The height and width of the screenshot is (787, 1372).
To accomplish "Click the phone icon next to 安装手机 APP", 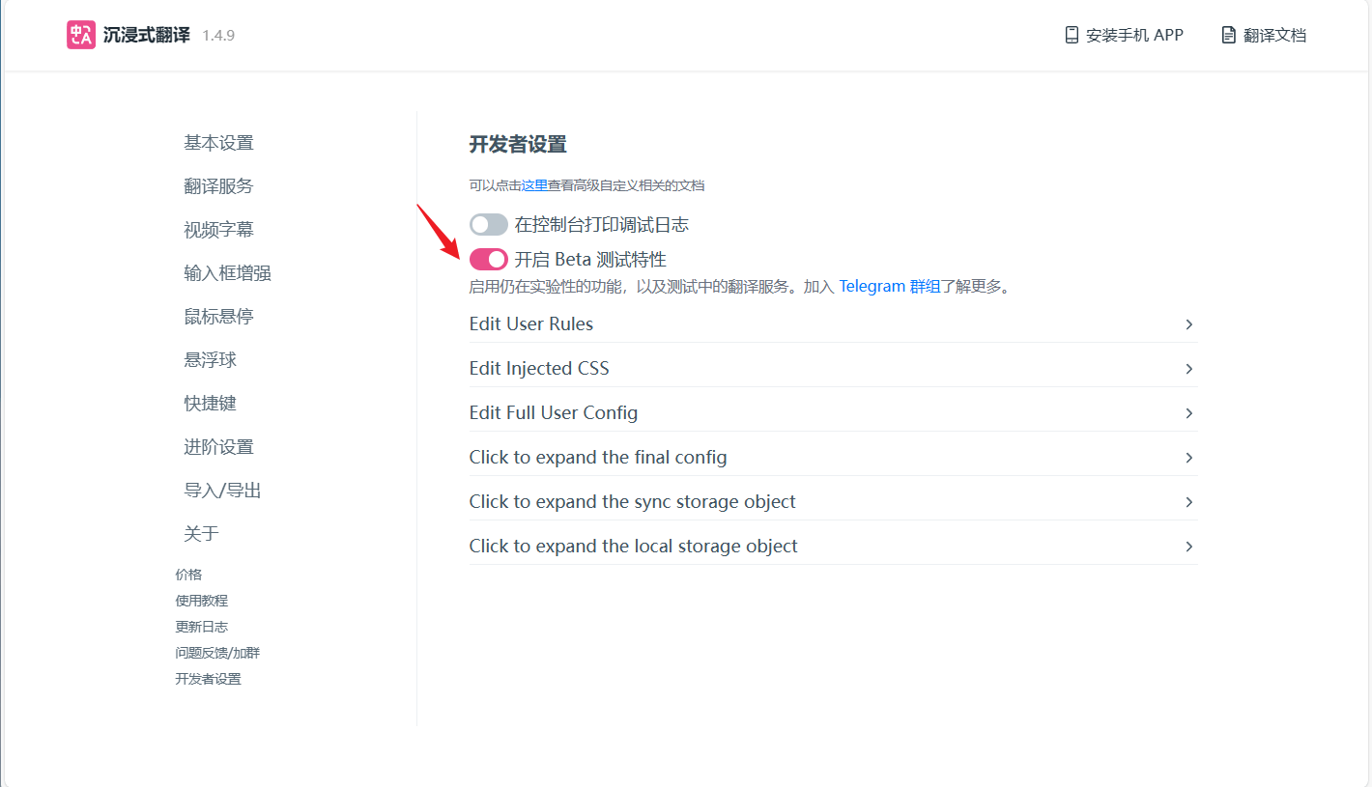I will [x=1071, y=34].
